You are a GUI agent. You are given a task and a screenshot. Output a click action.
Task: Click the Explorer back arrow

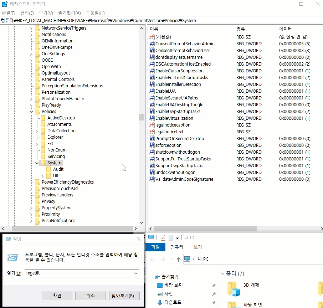pos(153,259)
